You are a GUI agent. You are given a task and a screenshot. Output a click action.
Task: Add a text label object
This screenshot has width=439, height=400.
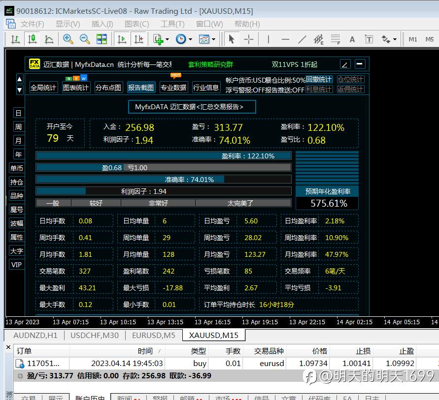pos(369,39)
